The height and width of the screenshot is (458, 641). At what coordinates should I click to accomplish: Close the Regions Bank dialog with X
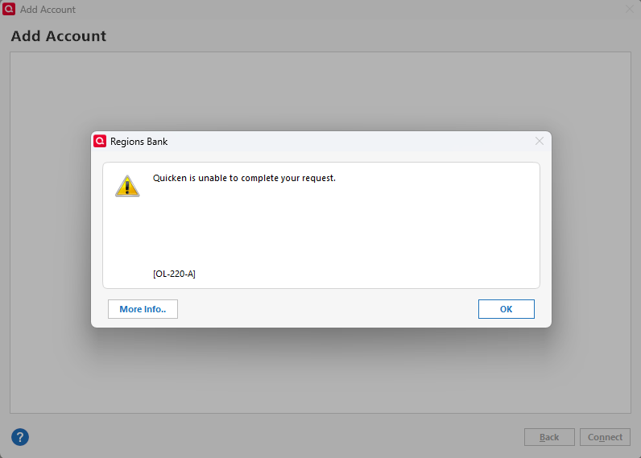(x=540, y=142)
